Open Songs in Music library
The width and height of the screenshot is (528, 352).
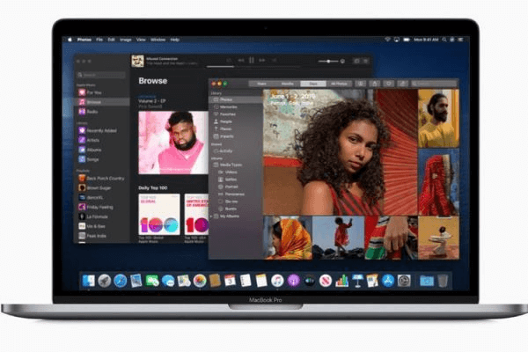click(x=102, y=159)
